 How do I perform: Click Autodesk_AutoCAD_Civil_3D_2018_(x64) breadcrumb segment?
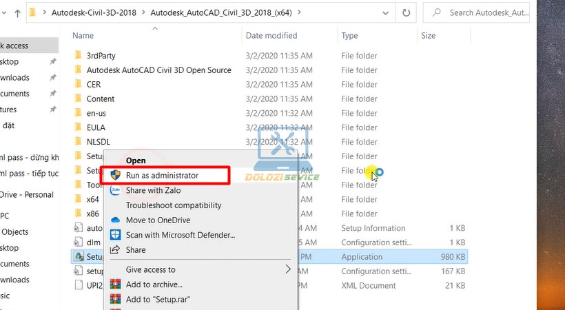(x=221, y=12)
